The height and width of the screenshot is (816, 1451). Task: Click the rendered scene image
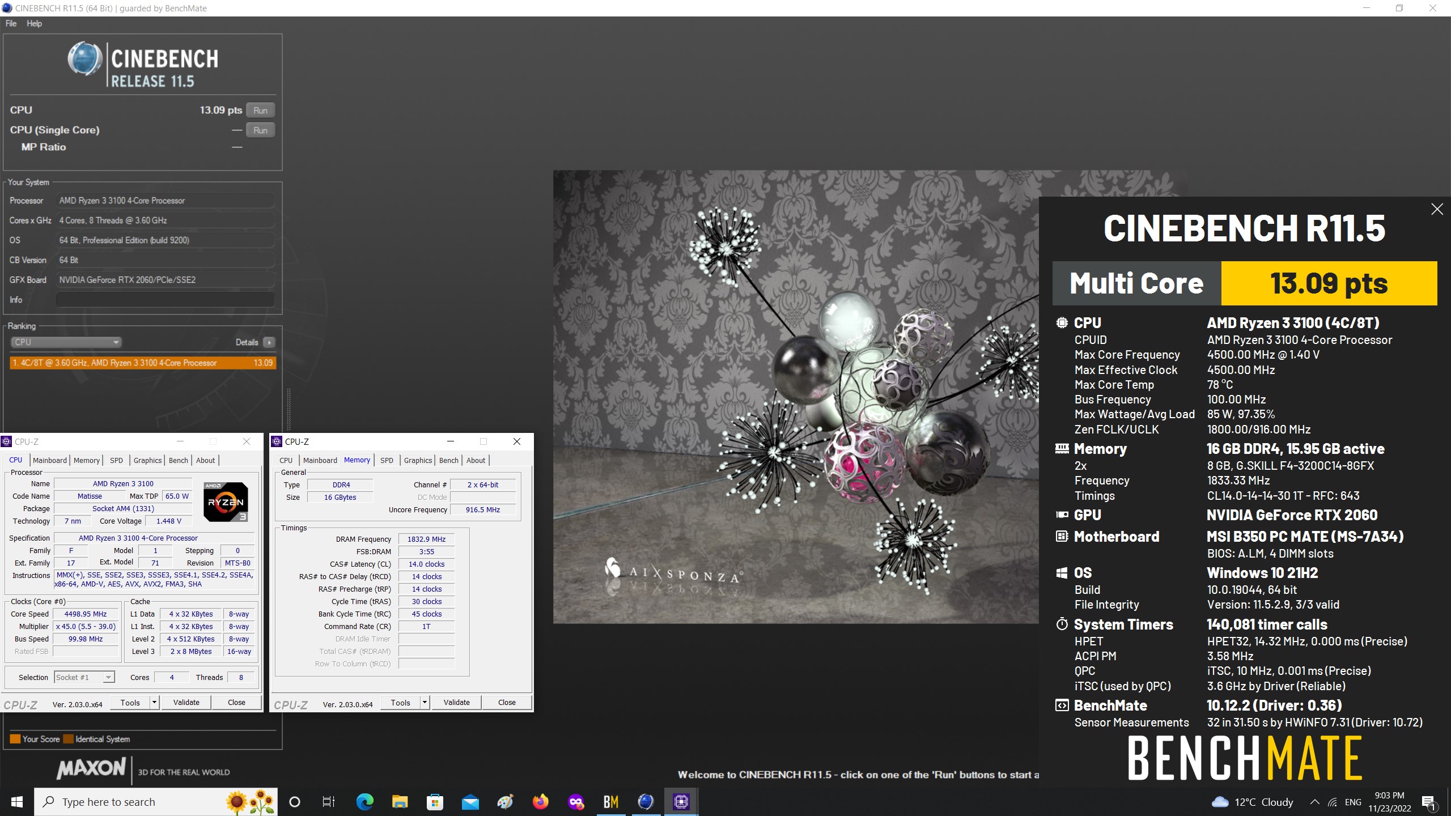[x=796, y=397]
